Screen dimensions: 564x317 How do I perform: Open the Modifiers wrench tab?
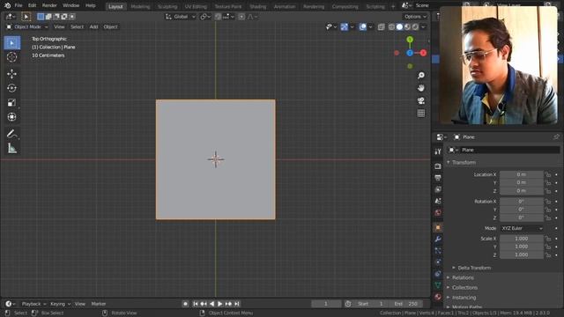(x=438, y=239)
